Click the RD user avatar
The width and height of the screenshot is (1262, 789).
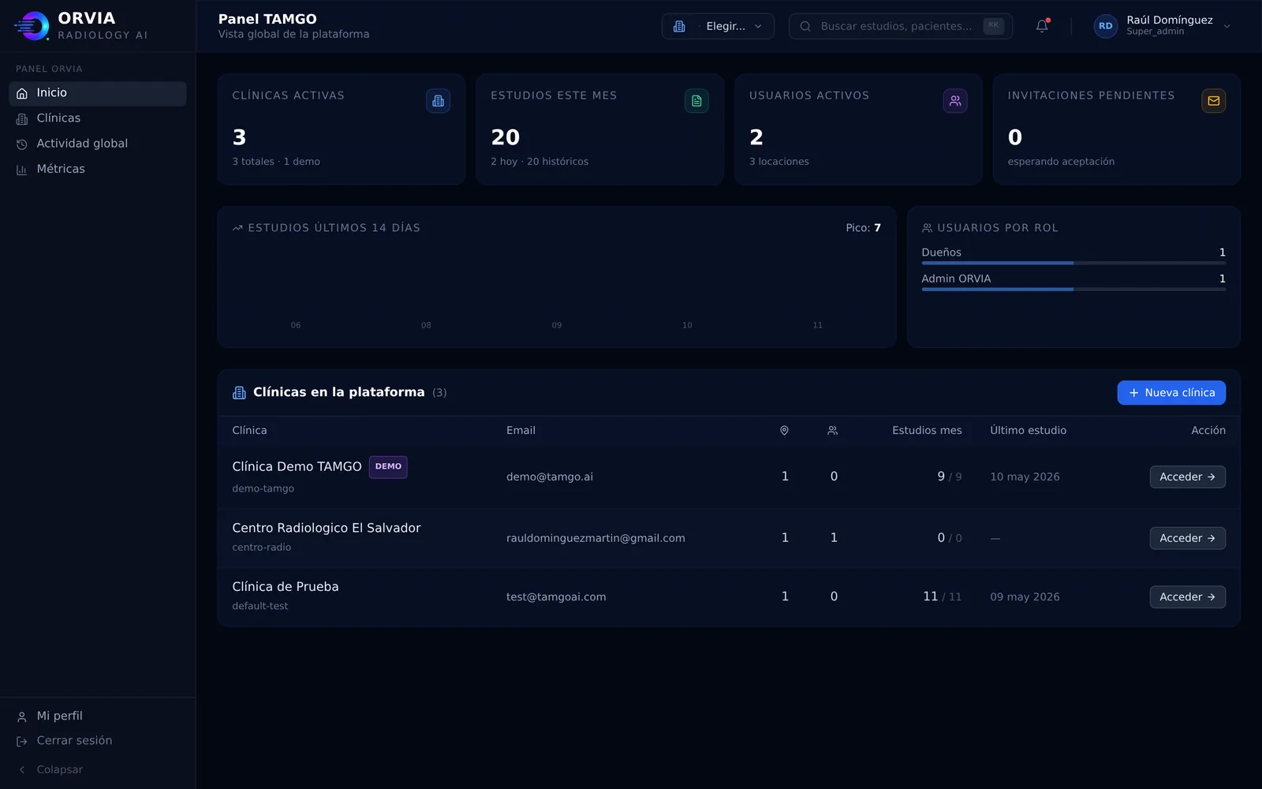coord(1106,26)
